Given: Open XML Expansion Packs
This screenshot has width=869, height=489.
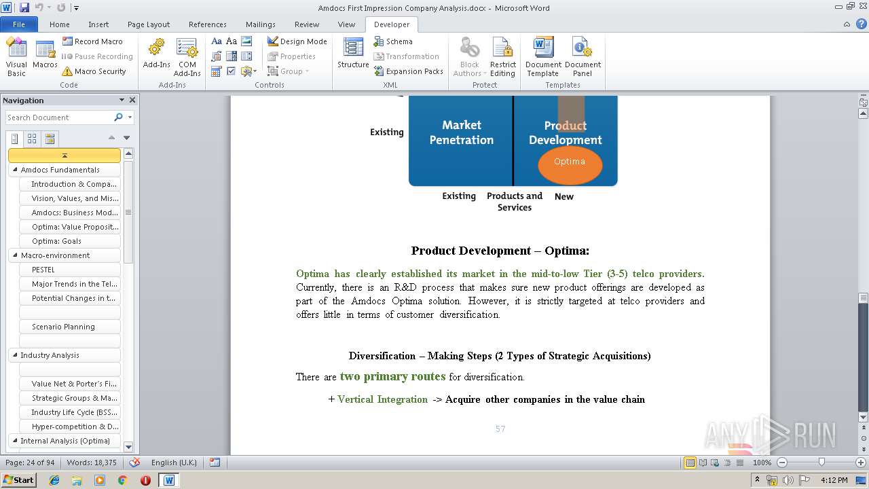Looking at the screenshot, I should pyautogui.click(x=408, y=71).
